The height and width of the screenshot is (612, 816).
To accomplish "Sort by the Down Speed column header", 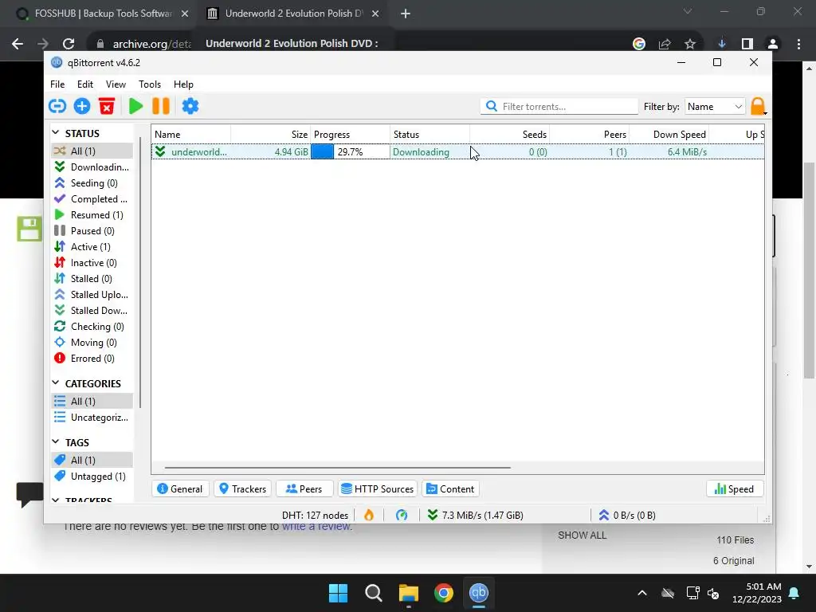I will click(x=669, y=134).
